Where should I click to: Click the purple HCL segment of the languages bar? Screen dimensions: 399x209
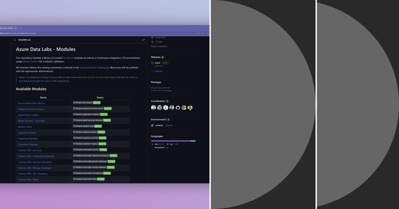170,141
